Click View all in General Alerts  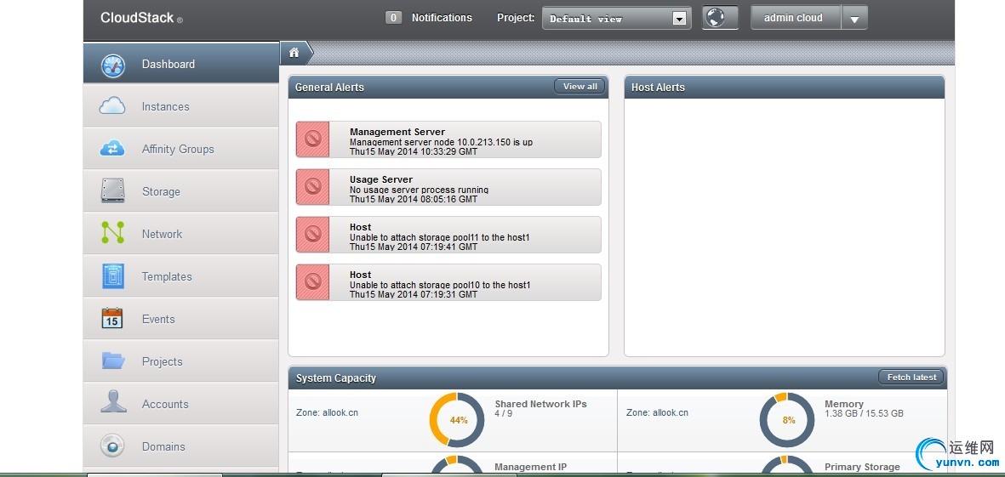click(580, 87)
